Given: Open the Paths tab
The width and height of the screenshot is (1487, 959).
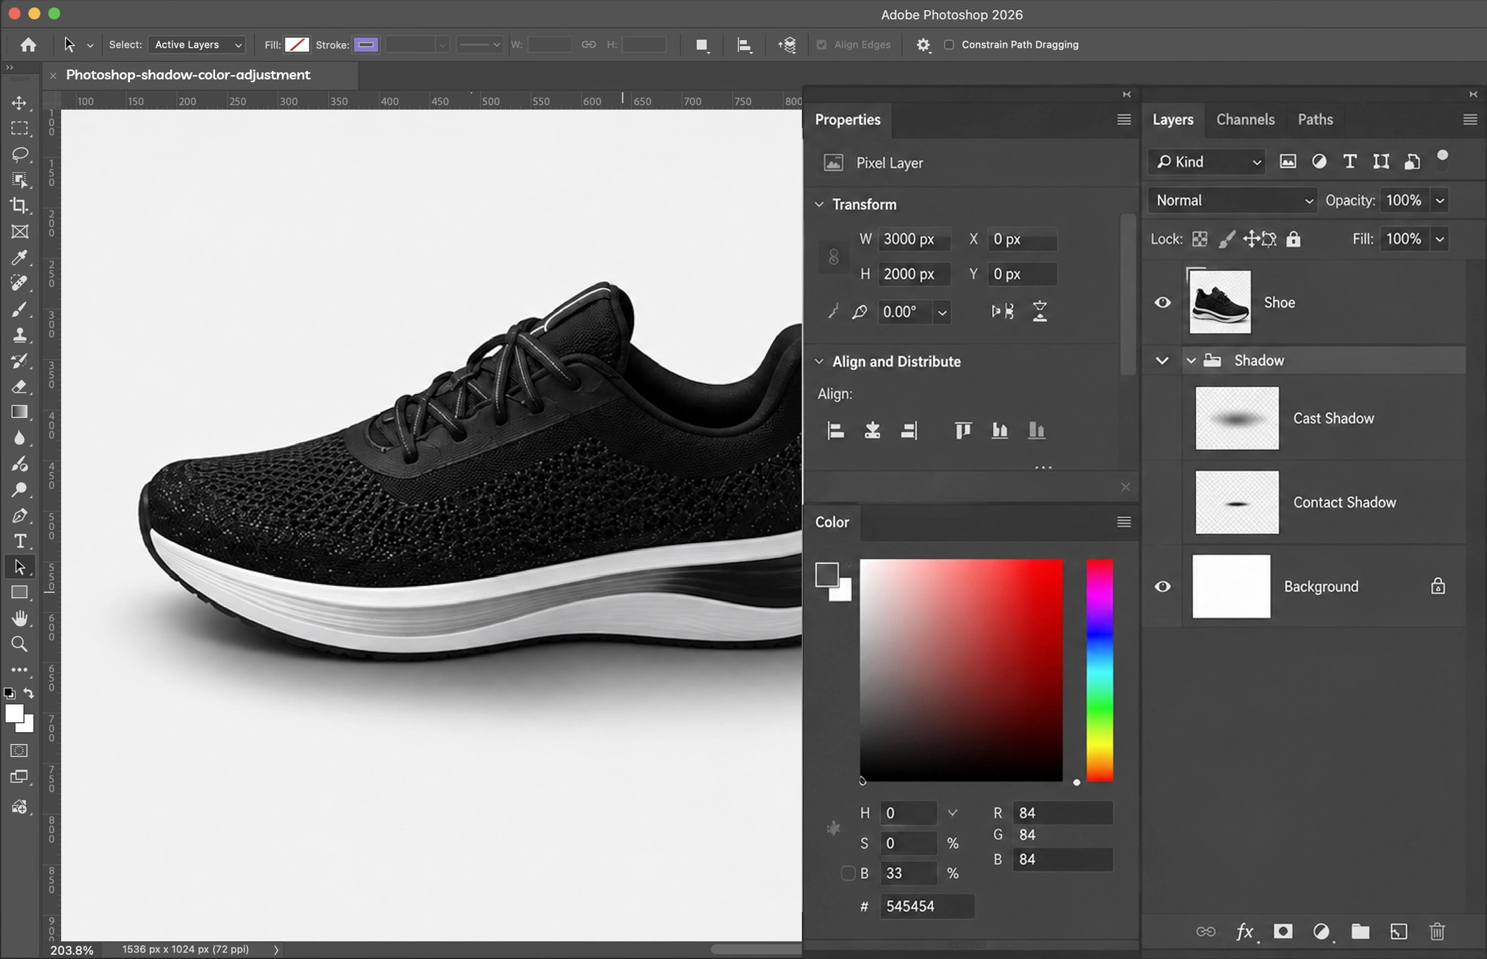Looking at the screenshot, I should (x=1315, y=119).
